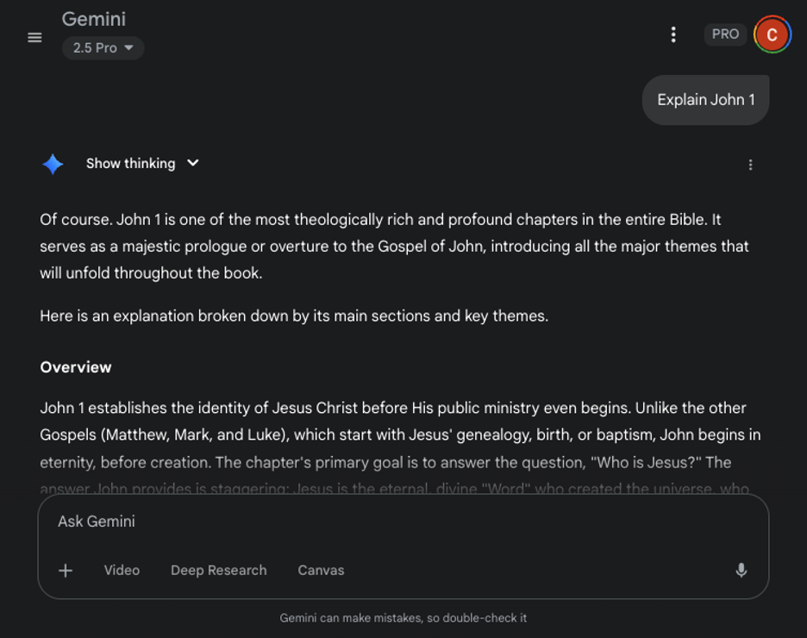Open the hamburger main menu
This screenshot has width=807, height=638.
(34, 37)
